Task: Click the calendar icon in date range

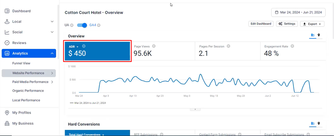Action: tap(277, 12)
